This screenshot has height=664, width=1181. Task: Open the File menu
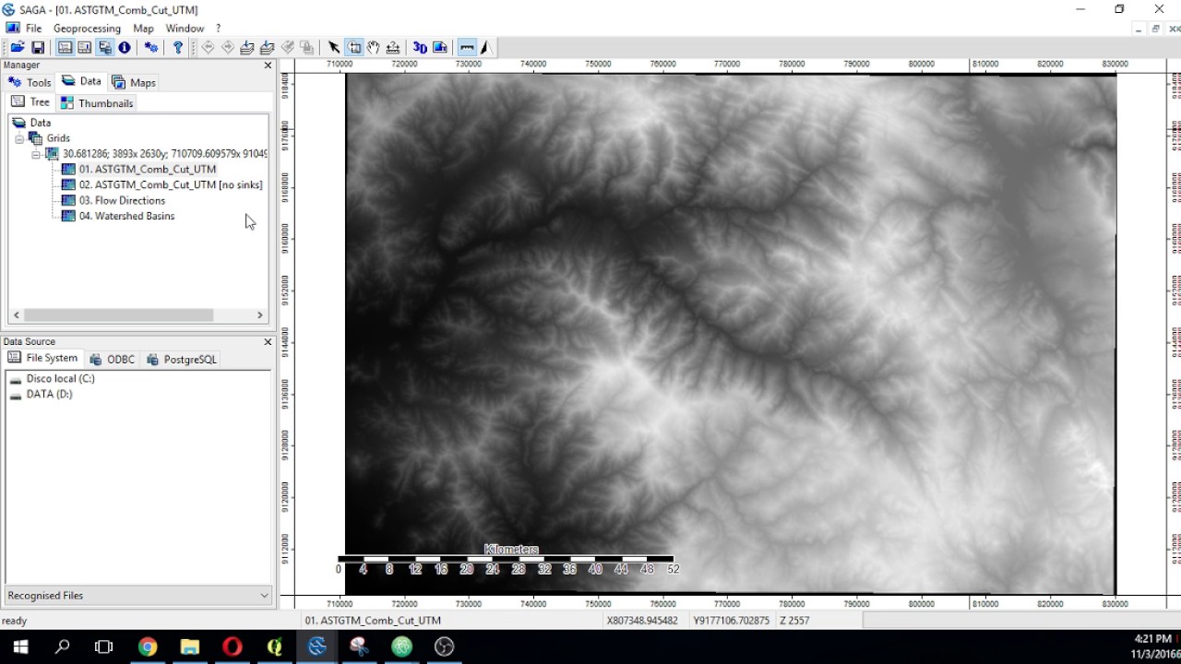[x=33, y=29]
